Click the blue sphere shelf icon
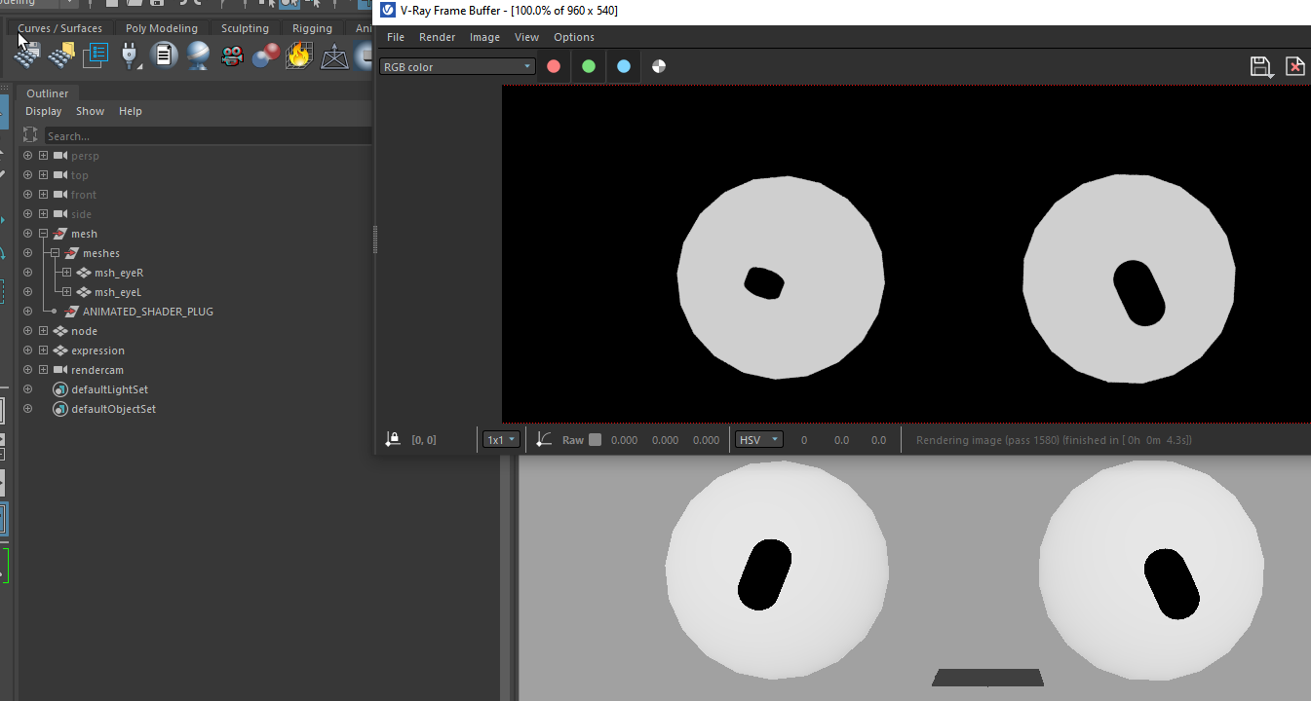1311x701 pixels. (198, 55)
